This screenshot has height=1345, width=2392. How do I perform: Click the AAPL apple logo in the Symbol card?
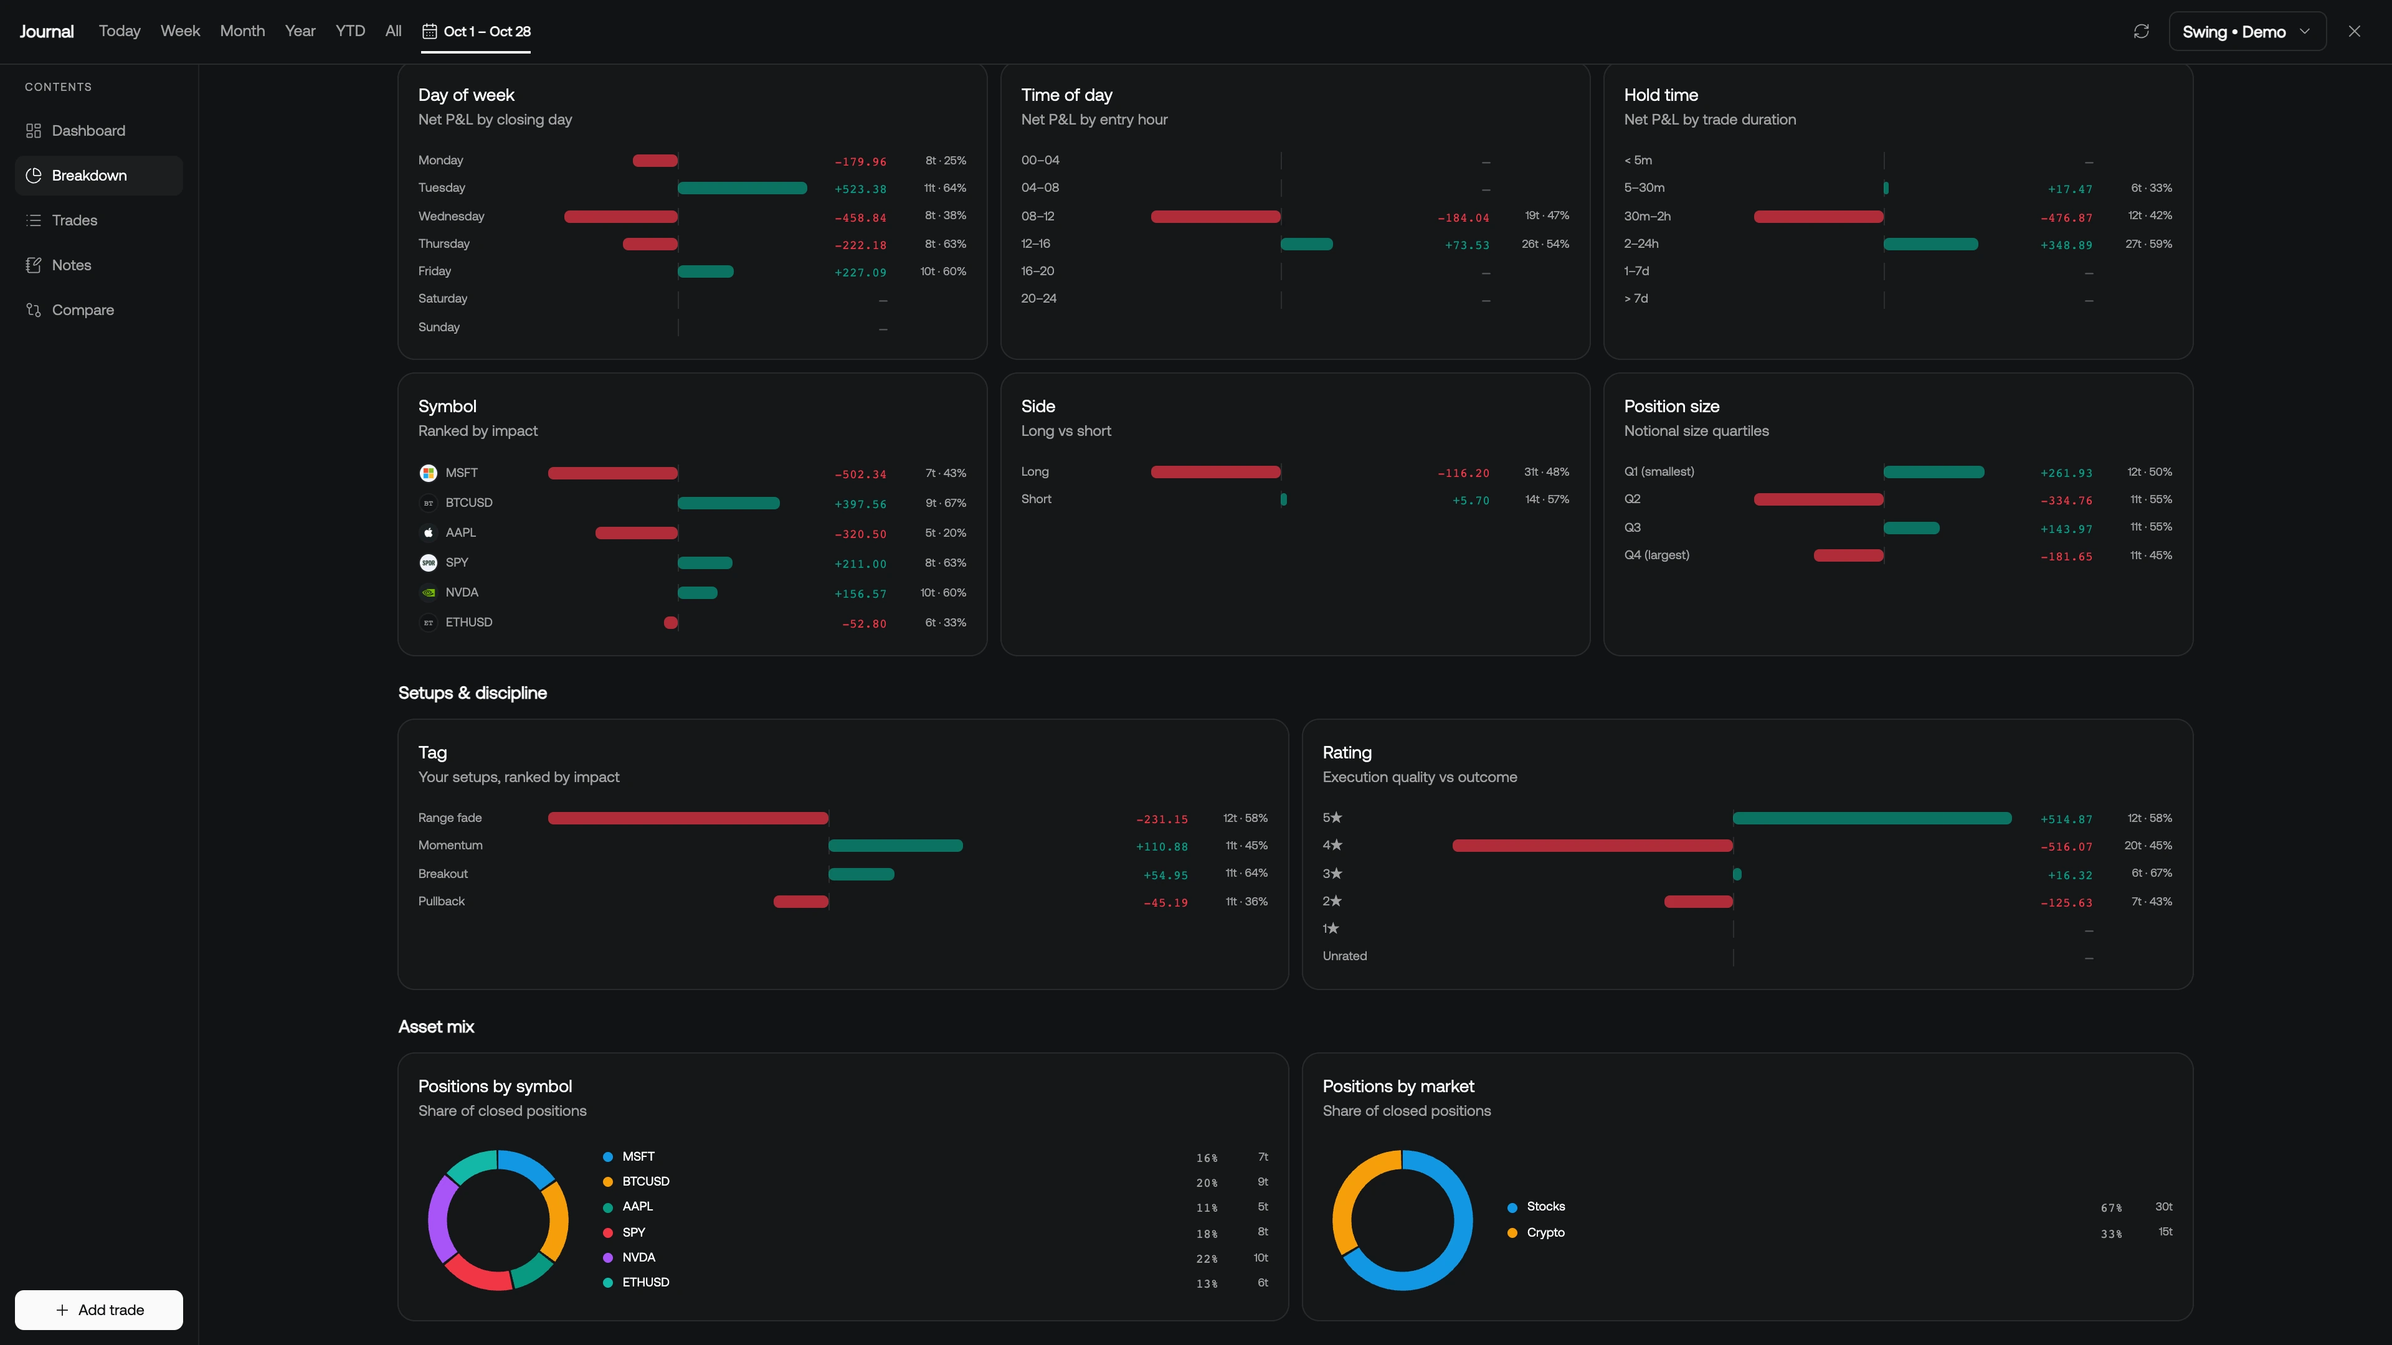pos(428,533)
